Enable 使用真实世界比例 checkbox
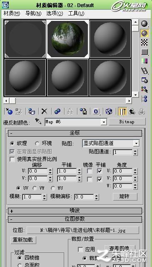Screen dimensions: 152x267 click(x=12, y=159)
